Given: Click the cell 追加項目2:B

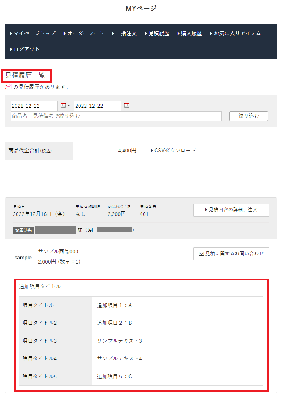Looking at the screenshot, I should [x=178, y=323].
